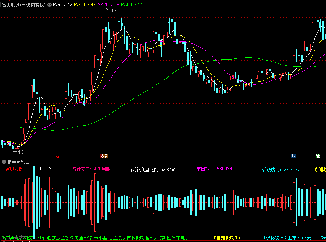Open the 罗素小盘 sector tag

click(99, 238)
